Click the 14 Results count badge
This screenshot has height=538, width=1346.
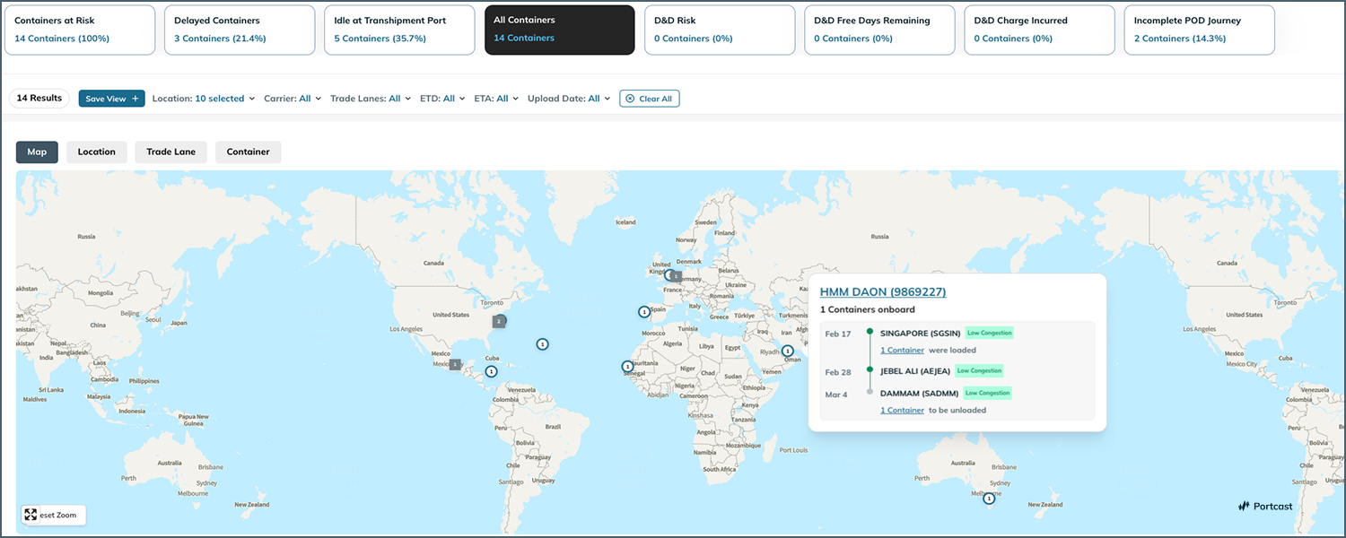39,99
